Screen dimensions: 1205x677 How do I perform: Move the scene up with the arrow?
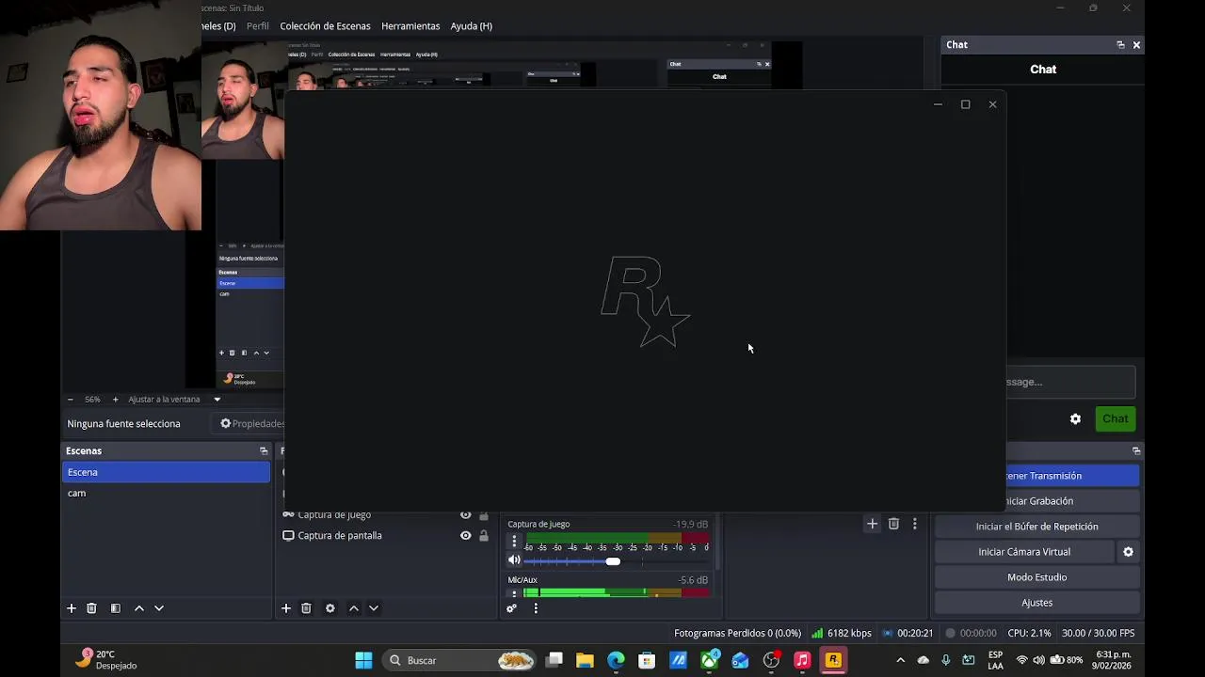(139, 608)
